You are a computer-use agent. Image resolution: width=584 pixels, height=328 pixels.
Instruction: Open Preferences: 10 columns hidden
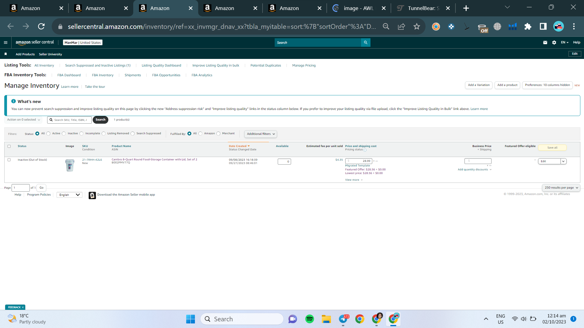547,85
